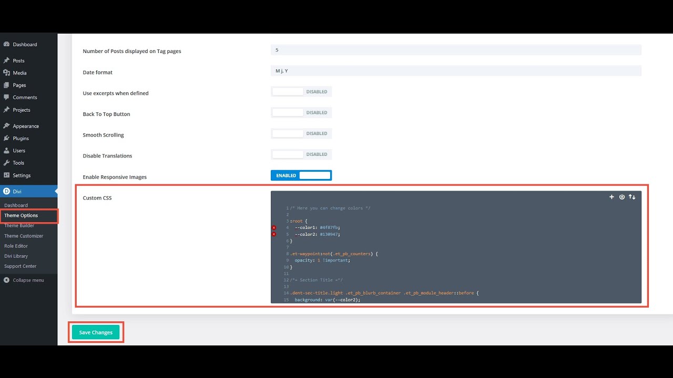
Task: Go to Divi Theme Builder
Action: [19, 226]
